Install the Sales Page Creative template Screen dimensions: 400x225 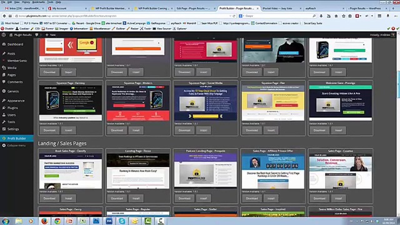[x=338, y=198]
